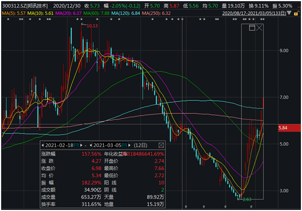The height and width of the screenshot is (211, 302).
Task: Click the 振幅 value 182.29%
Action: tap(91, 182)
